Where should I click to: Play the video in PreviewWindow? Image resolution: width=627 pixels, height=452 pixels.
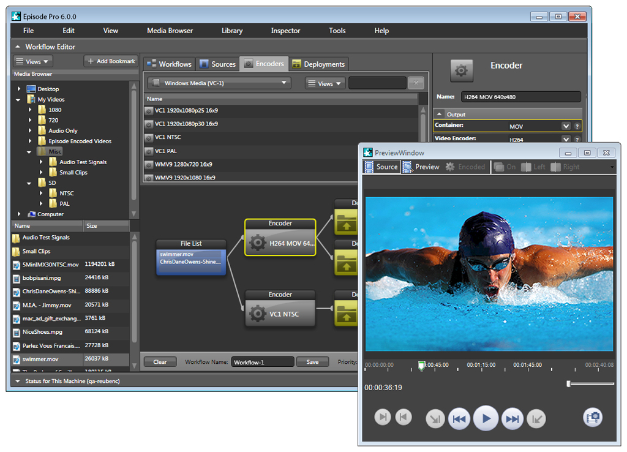pos(486,418)
